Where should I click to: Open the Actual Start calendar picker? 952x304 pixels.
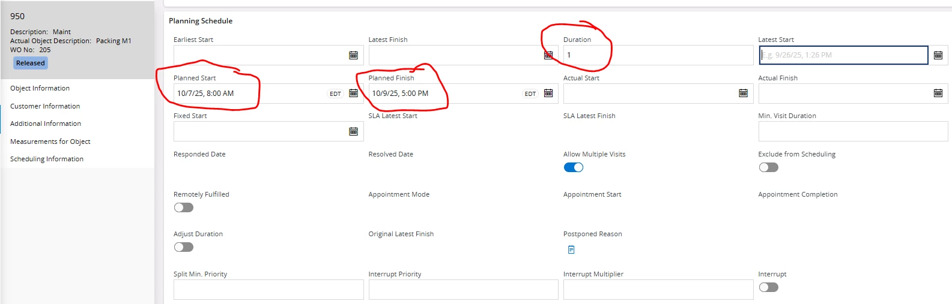pos(743,93)
